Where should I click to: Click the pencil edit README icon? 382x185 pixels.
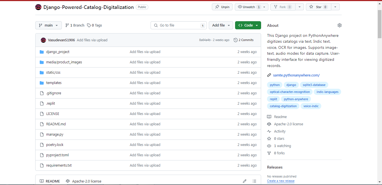245,181
